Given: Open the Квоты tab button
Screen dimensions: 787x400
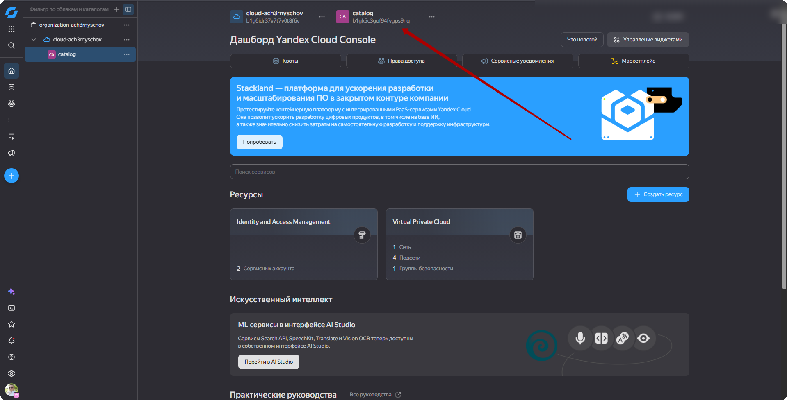Looking at the screenshot, I should click(285, 61).
